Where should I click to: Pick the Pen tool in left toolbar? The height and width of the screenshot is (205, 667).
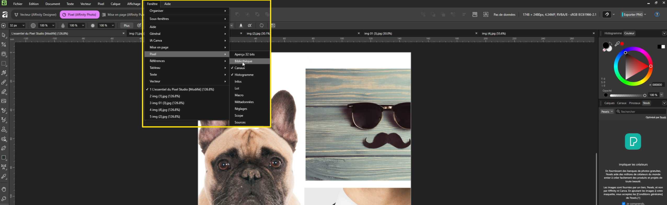pos(4,148)
